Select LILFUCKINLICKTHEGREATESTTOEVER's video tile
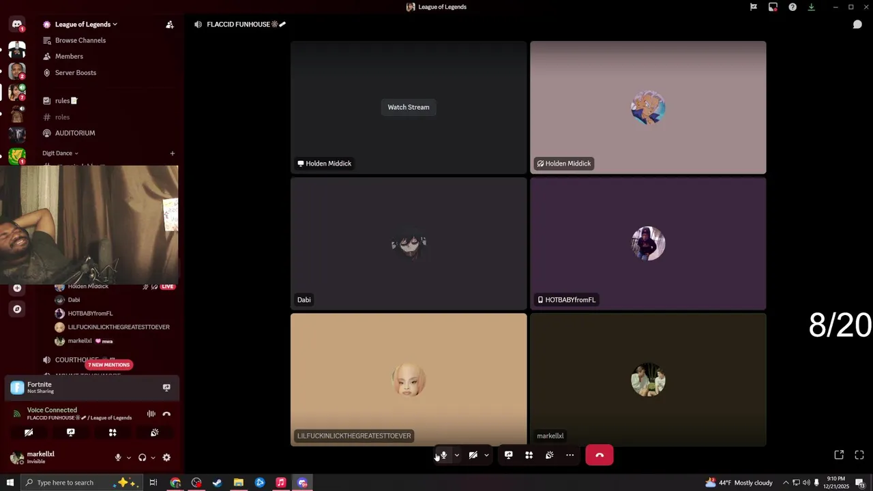 pyautogui.click(x=409, y=379)
